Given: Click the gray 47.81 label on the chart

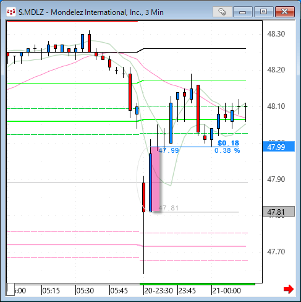Looking at the screenshot, I should (169, 208).
